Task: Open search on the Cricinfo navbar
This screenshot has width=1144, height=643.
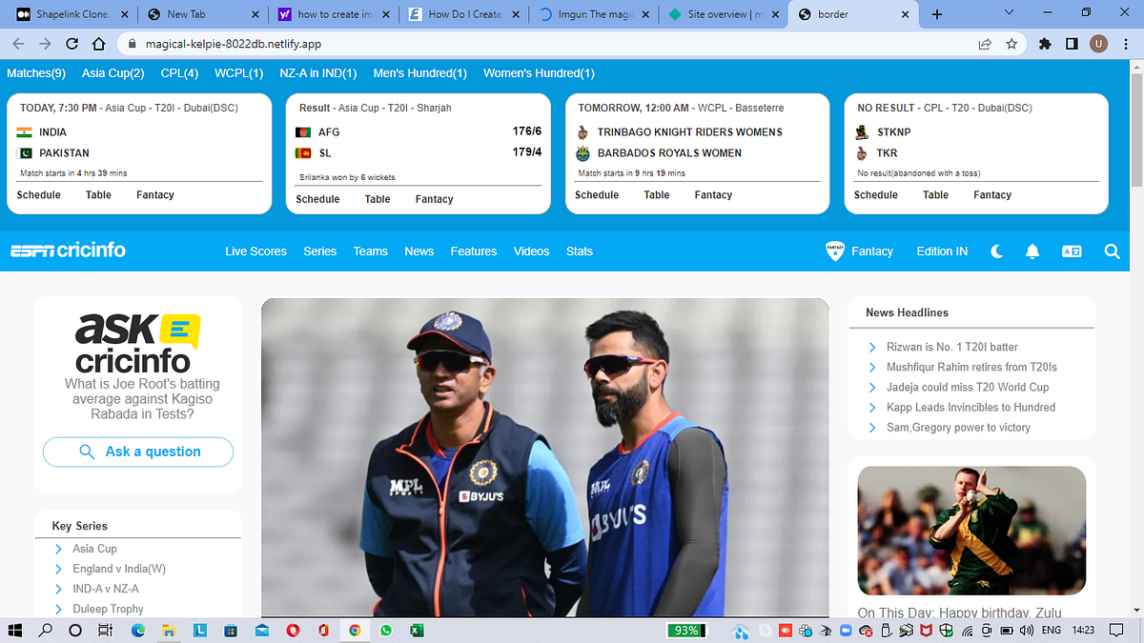Action: click(x=1112, y=251)
